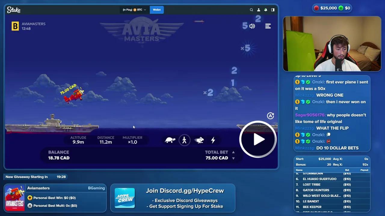The height and width of the screenshot is (216, 385).
Task: Select BEE KEEPER row in list
Action: pos(332,207)
